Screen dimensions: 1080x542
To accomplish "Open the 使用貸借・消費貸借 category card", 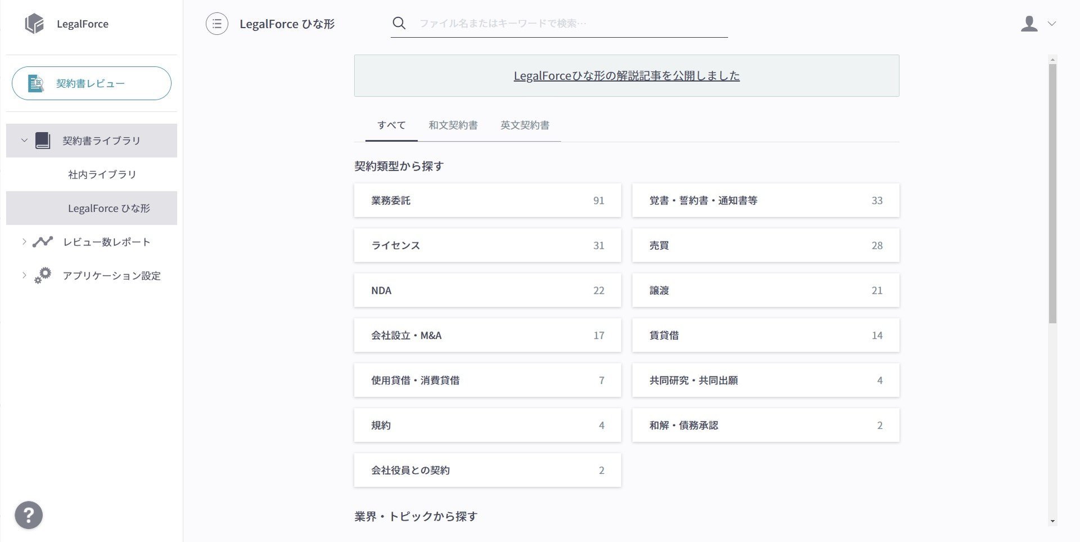I will click(x=488, y=380).
